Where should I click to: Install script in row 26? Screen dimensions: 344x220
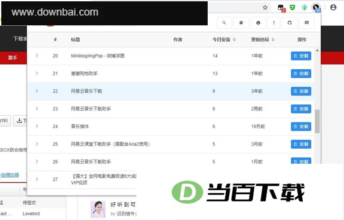301,161
